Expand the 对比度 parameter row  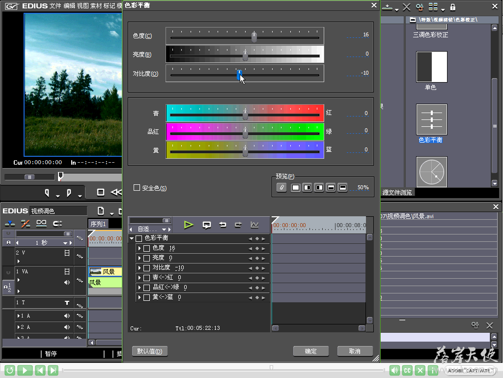tap(139, 268)
